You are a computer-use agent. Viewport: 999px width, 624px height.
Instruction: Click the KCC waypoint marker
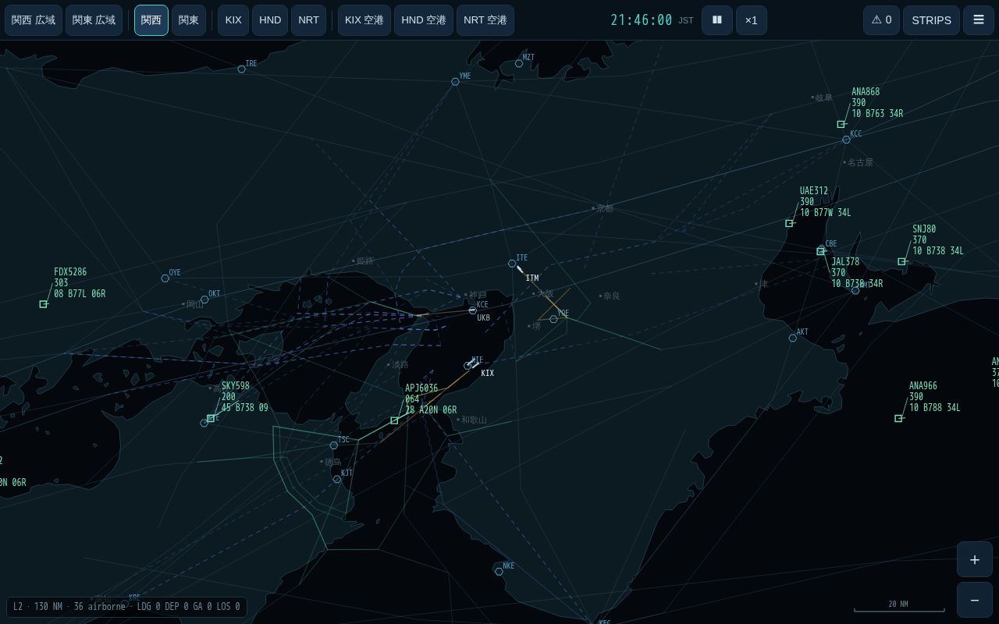click(x=846, y=140)
